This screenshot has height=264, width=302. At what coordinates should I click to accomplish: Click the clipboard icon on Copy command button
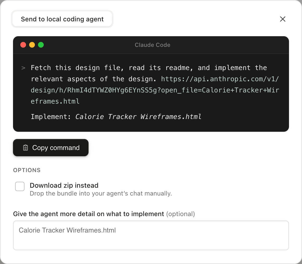pyautogui.click(x=25, y=148)
